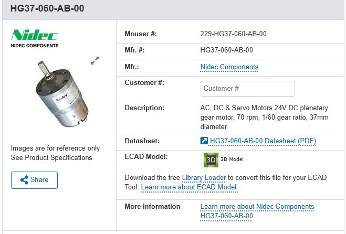Screen dimensions: 346x234
Task: Click the "3D Model" text label
Action: point(232,159)
